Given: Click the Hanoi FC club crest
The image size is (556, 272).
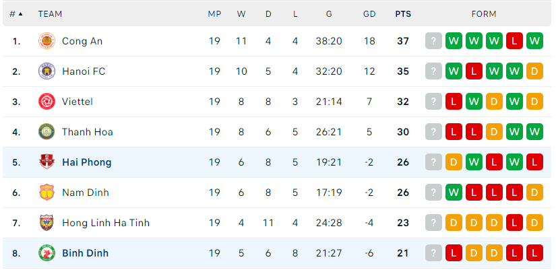Looking at the screenshot, I should [x=47, y=71].
